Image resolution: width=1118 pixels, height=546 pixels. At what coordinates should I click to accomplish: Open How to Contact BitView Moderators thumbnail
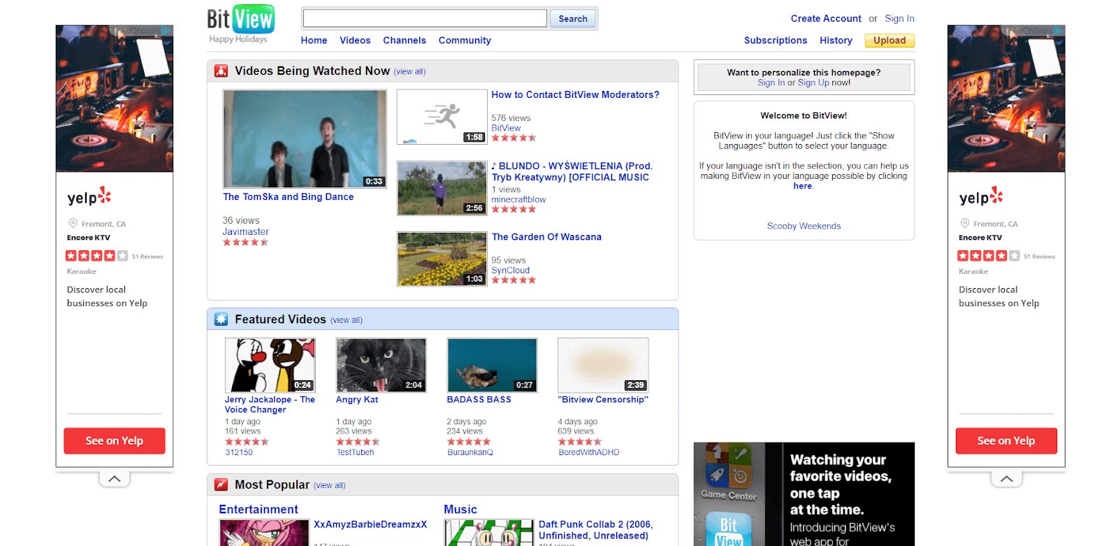pos(442,117)
